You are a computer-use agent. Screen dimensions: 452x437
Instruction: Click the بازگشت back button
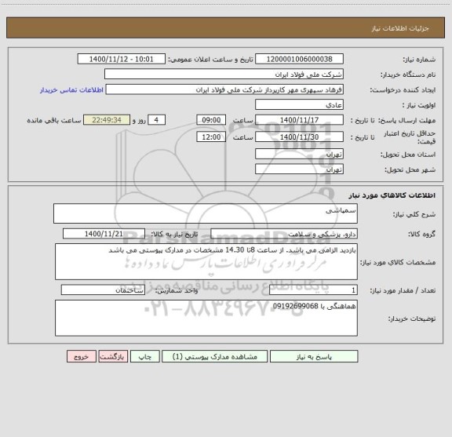click(x=113, y=356)
